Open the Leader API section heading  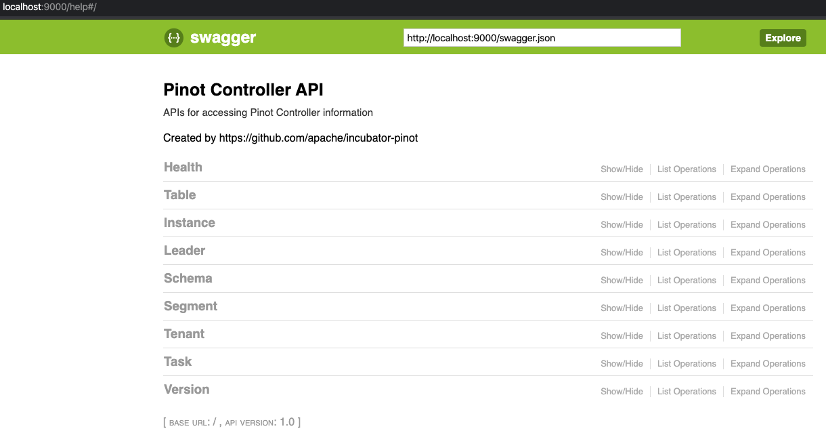click(184, 251)
